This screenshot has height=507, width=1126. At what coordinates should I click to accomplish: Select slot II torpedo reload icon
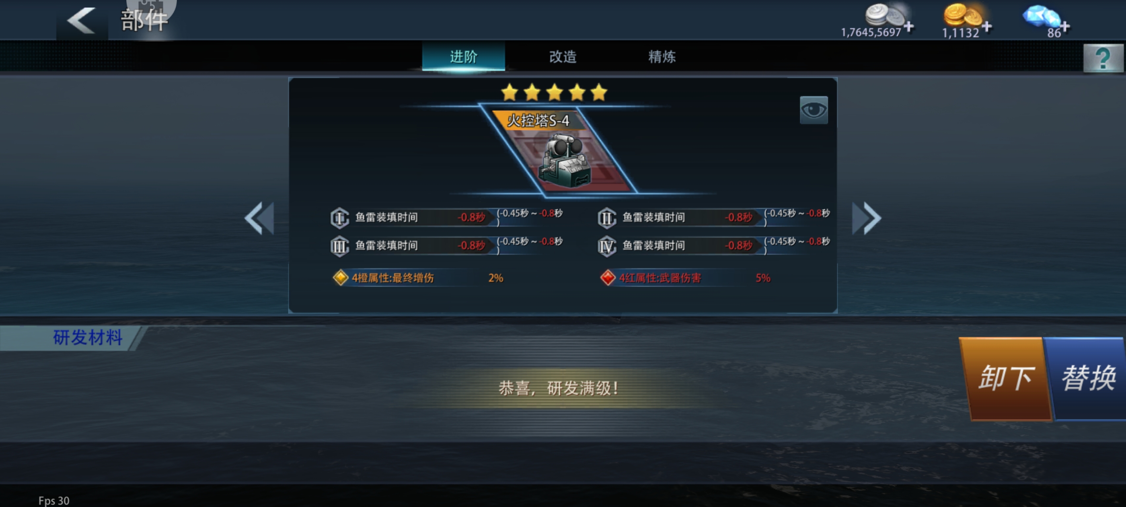tap(607, 218)
